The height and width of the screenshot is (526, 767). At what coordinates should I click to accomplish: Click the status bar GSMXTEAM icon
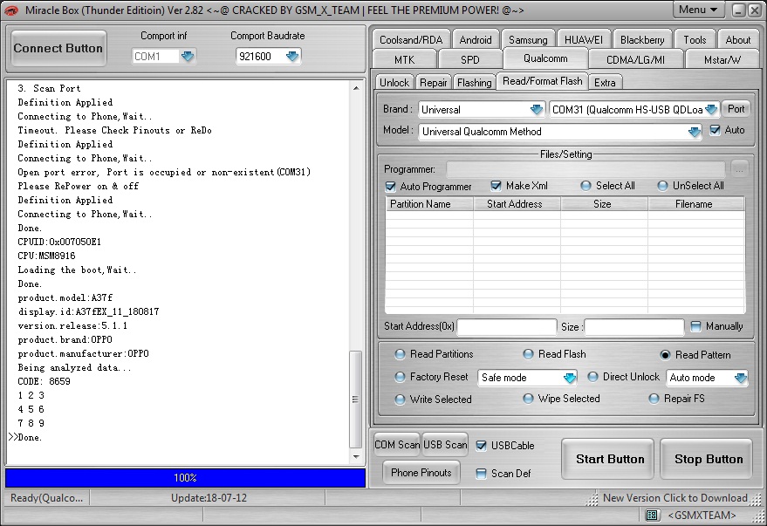[652, 516]
